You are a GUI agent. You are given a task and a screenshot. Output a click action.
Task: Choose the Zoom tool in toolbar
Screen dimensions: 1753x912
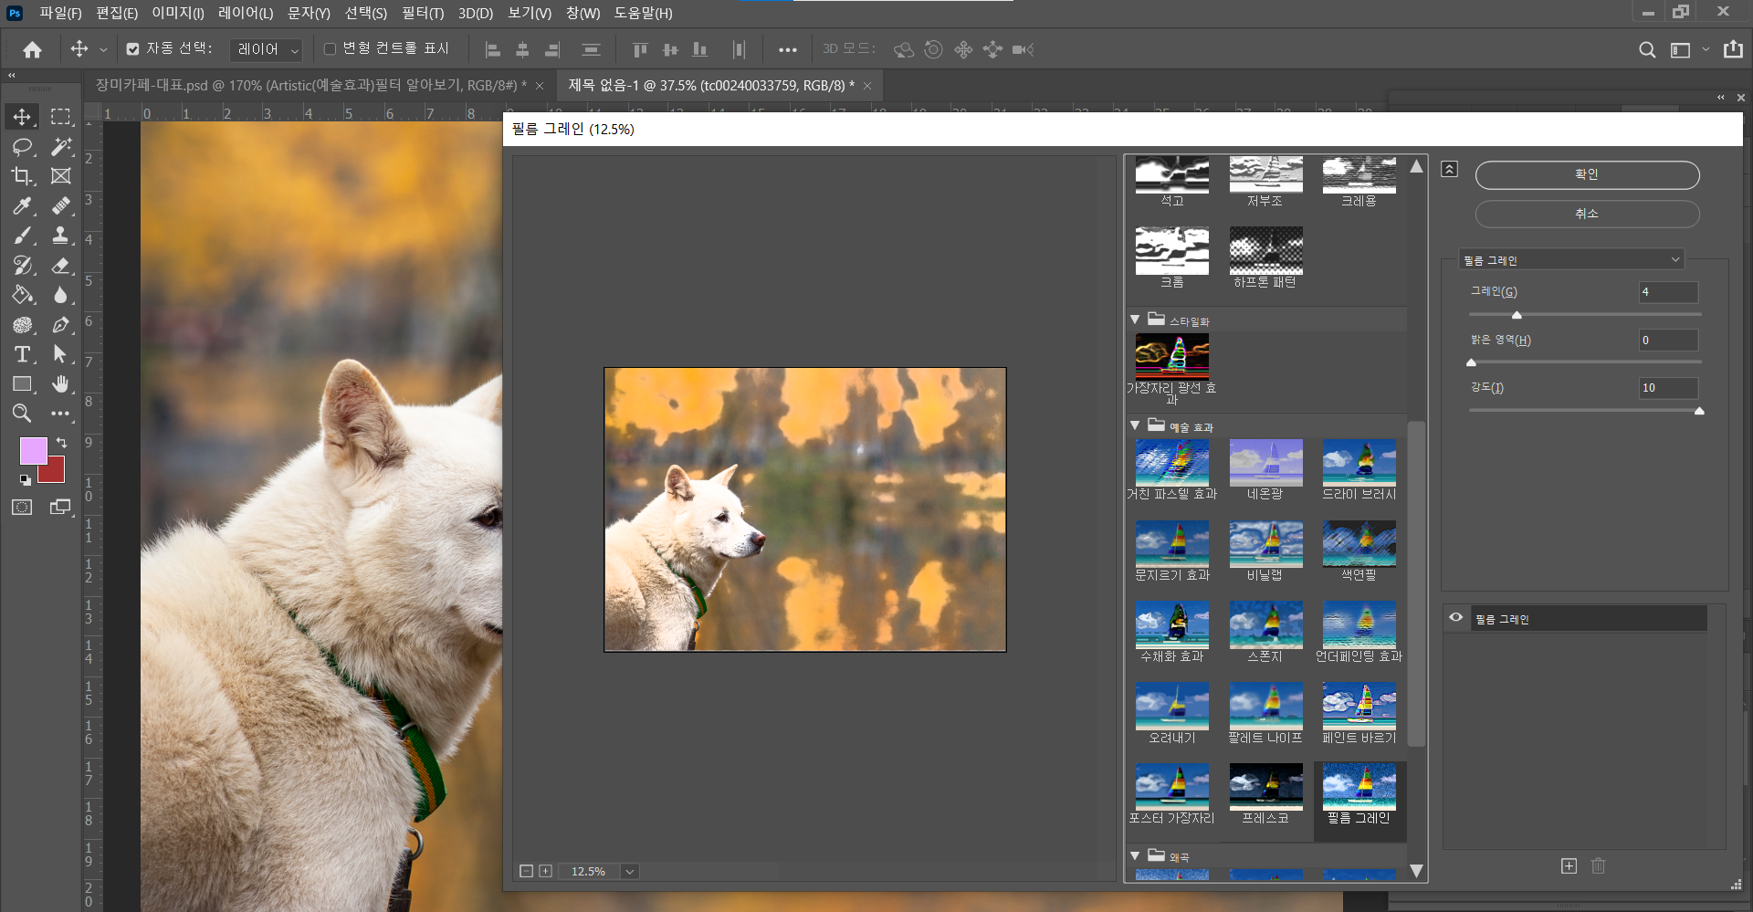[x=23, y=414]
